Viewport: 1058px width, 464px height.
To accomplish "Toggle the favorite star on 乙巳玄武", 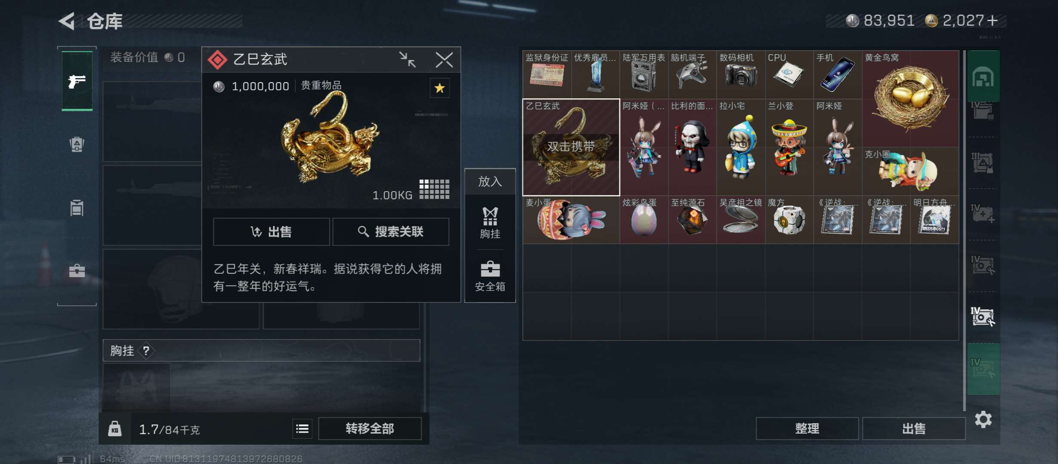I will [440, 88].
